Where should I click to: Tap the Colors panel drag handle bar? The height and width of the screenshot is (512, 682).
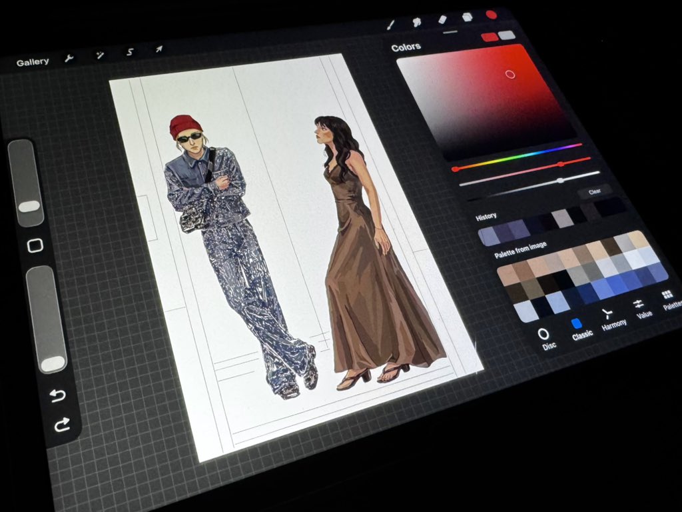(450, 32)
